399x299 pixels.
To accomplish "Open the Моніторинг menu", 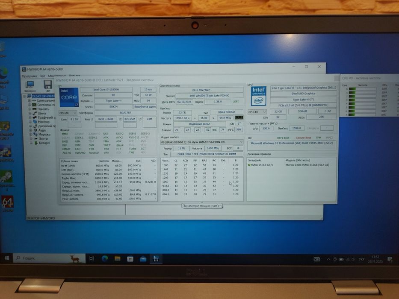I will tap(57, 76).
